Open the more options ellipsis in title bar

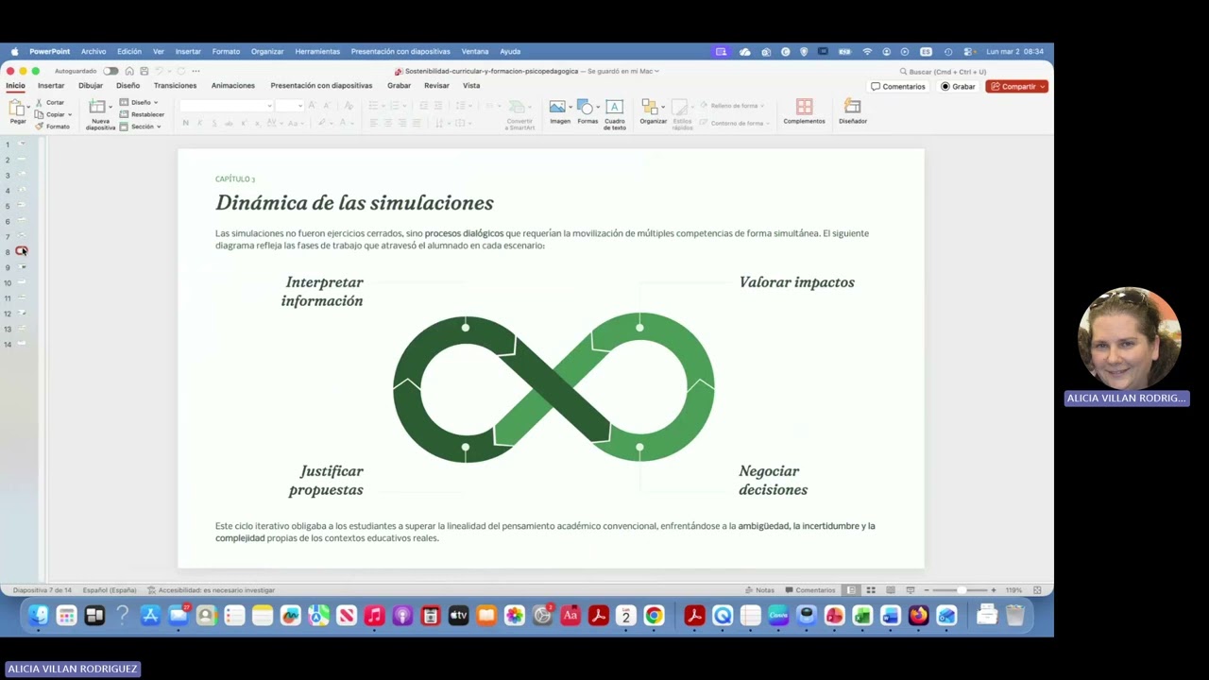click(196, 71)
